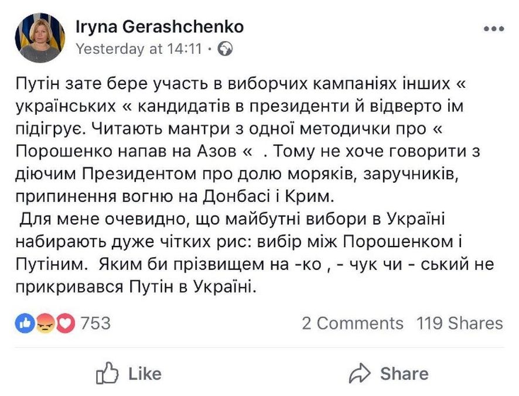
Task: Click the red heart reaction icon
Action: point(64,323)
